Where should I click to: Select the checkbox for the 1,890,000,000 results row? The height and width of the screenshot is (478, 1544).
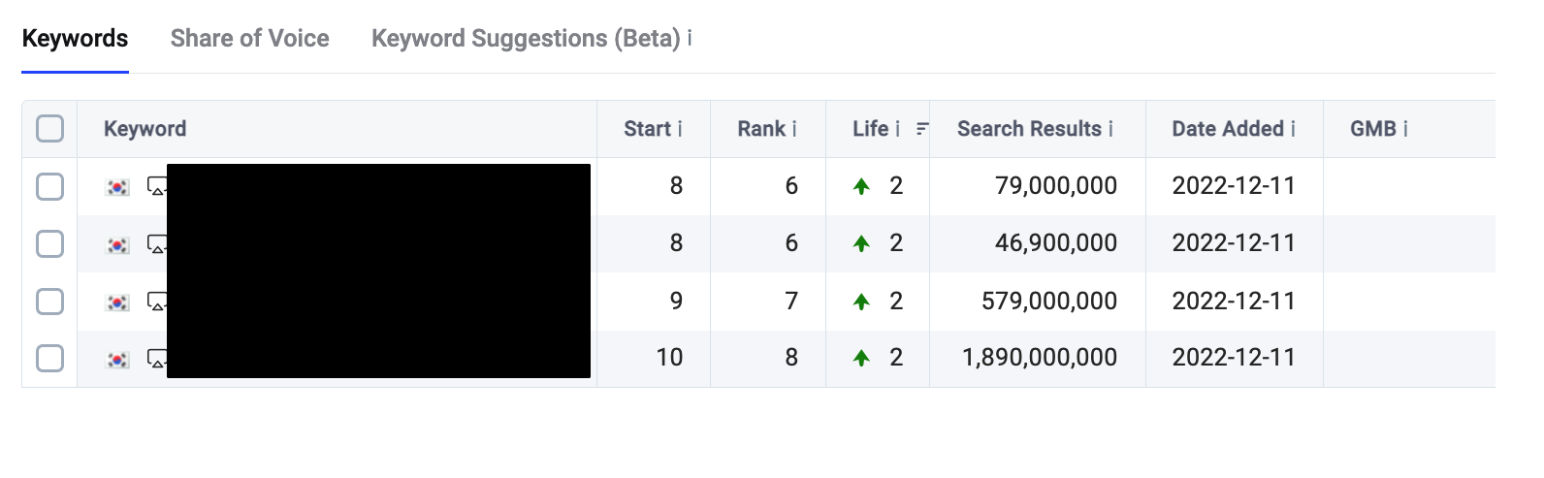pyautogui.click(x=49, y=358)
